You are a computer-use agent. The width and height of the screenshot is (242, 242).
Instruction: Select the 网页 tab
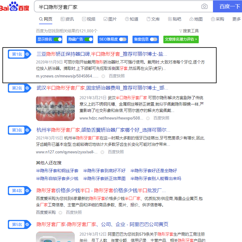click(46, 19)
